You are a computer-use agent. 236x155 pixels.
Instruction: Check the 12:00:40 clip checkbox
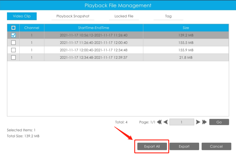coord(13,50)
